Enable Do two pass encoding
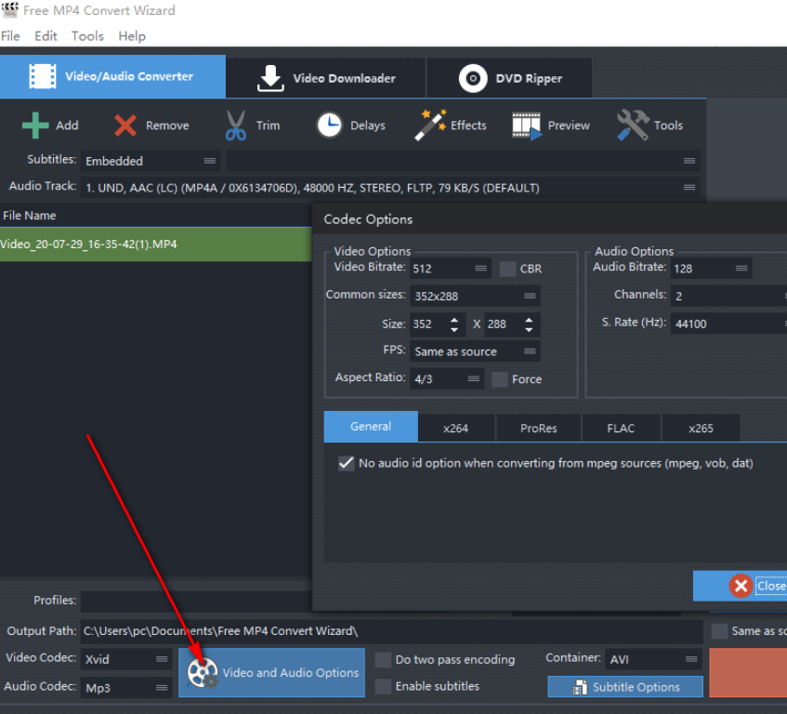 click(383, 659)
